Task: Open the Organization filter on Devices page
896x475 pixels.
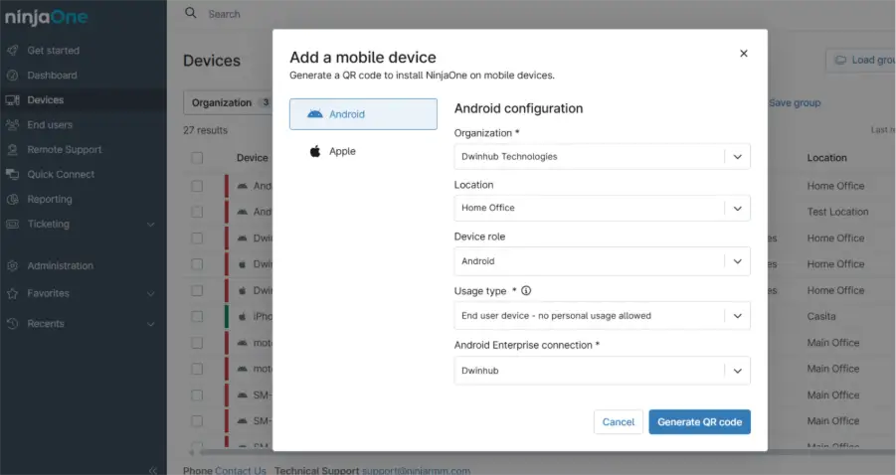Action: point(228,102)
